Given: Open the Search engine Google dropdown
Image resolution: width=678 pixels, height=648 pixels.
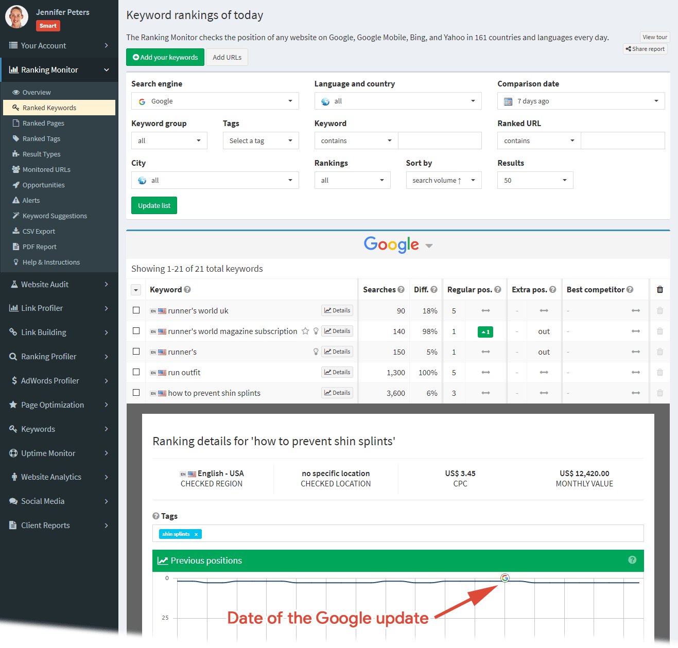Looking at the screenshot, I should 215,101.
